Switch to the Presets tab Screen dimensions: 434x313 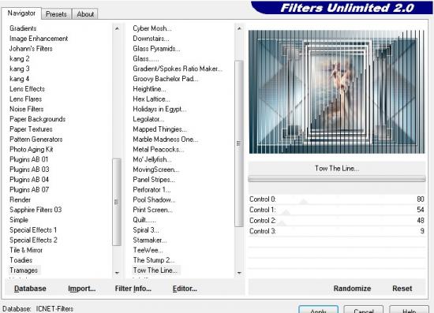click(x=56, y=14)
